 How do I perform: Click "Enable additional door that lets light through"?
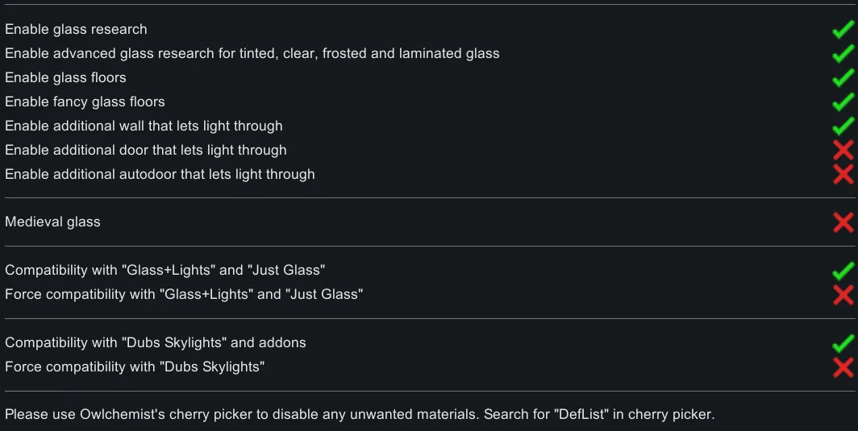click(145, 151)
